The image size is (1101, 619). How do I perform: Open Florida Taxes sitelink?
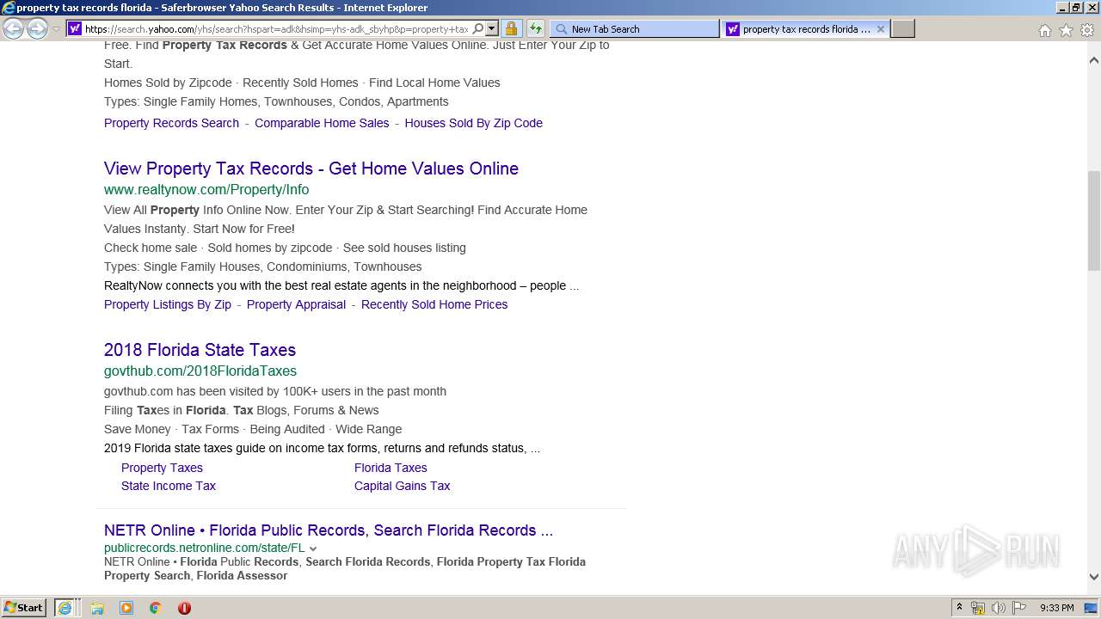click(391, 468)
